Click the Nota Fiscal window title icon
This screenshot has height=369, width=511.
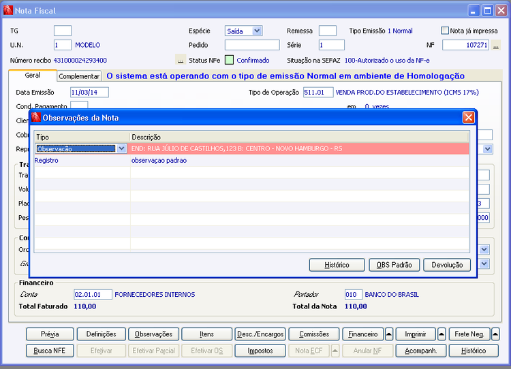pos(7,10)
